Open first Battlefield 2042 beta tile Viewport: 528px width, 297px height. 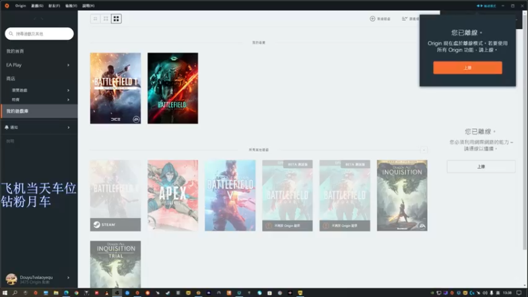click(287, 195)
